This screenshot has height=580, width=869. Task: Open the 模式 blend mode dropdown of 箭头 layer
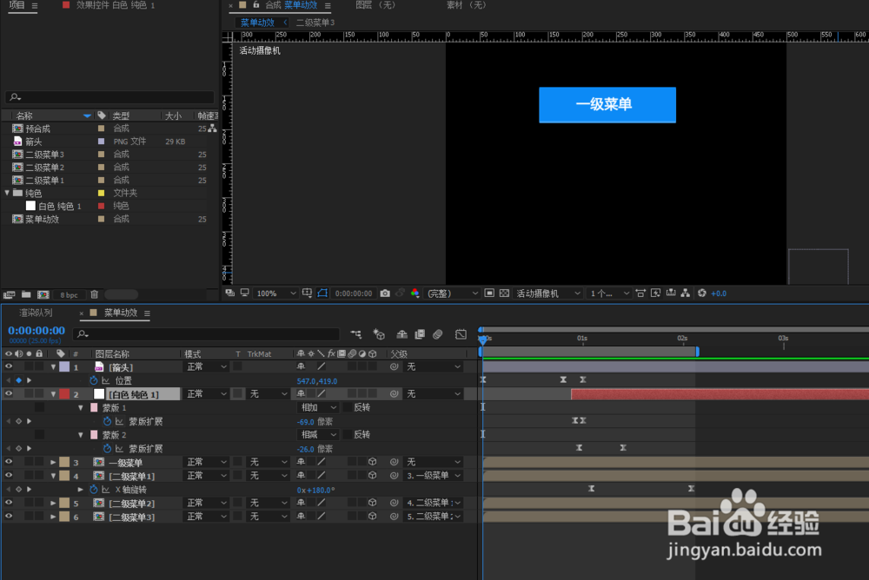[x=206, y=366]
